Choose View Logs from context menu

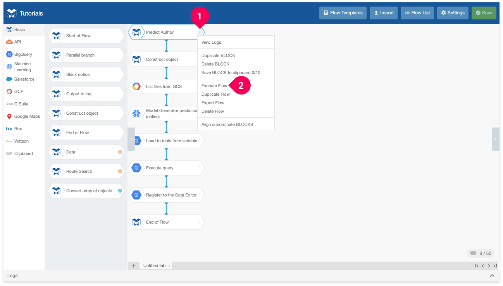coord(236,42)
